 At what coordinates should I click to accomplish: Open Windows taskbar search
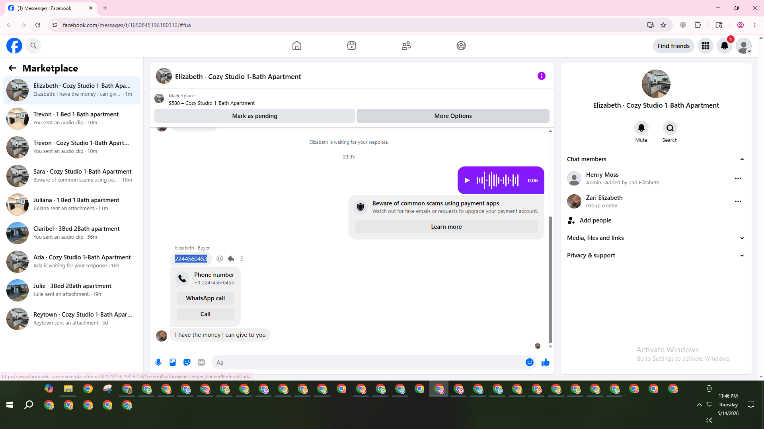(29, 405)
